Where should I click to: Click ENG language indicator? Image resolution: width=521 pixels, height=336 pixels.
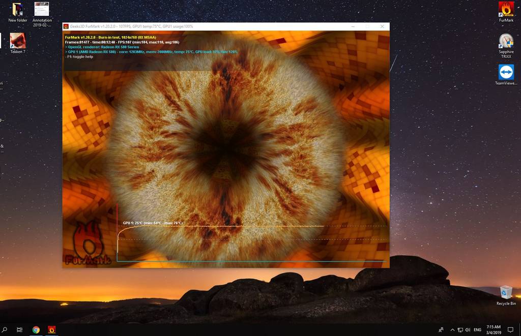click(x=477, y=330)
